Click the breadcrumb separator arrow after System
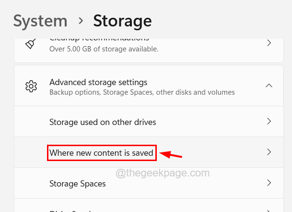This screenshot has height=212, width=292. (x=80, y=21)
